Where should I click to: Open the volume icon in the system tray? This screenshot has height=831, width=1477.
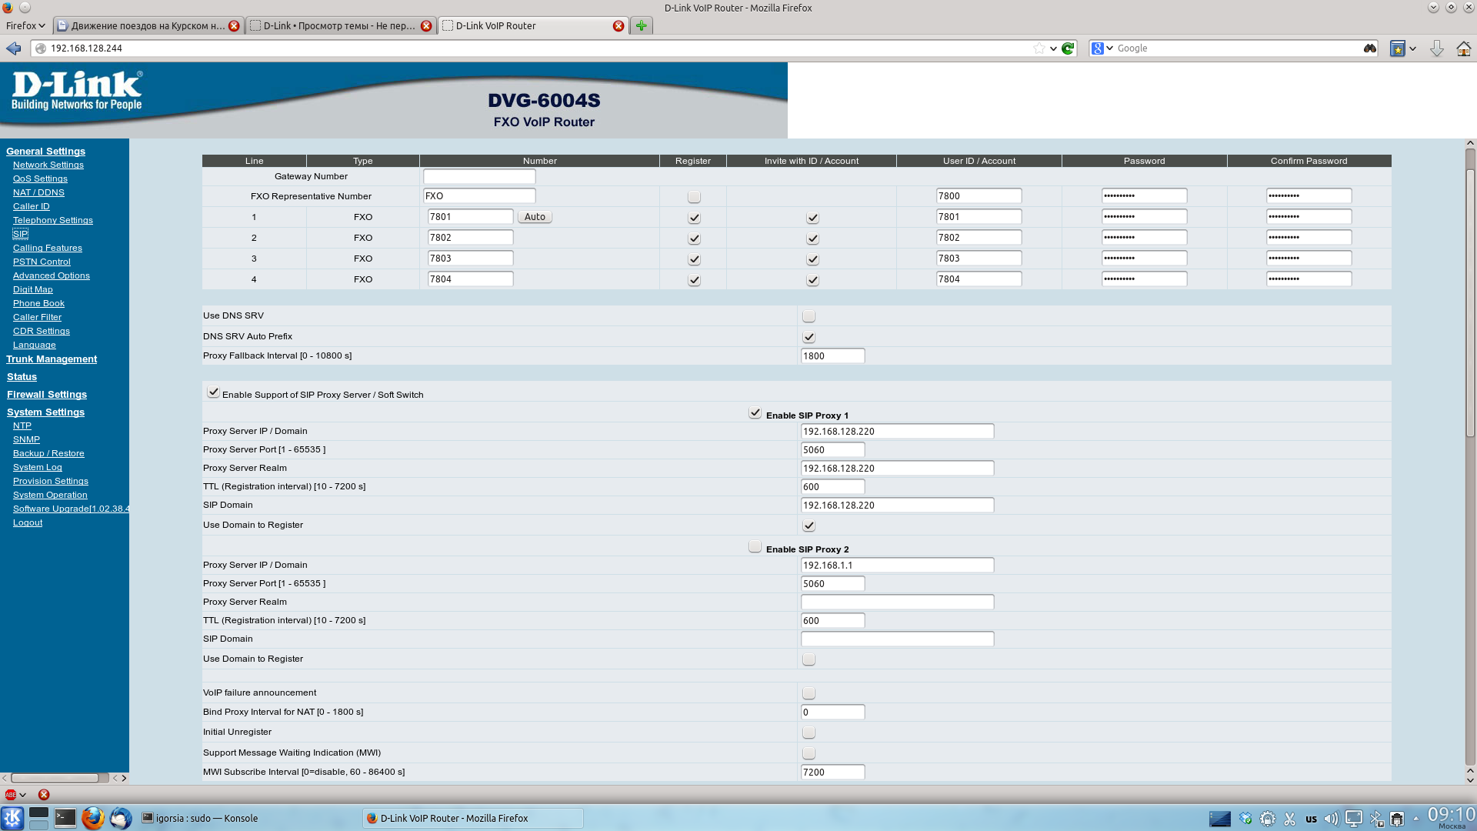[x=1331, y=819]
